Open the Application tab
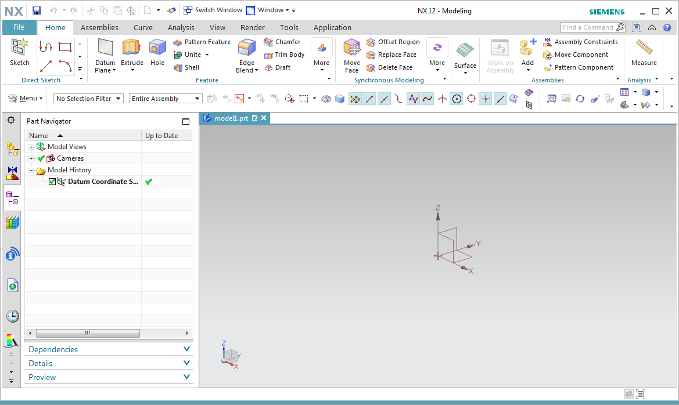The image size is (679, 405). 332,28
